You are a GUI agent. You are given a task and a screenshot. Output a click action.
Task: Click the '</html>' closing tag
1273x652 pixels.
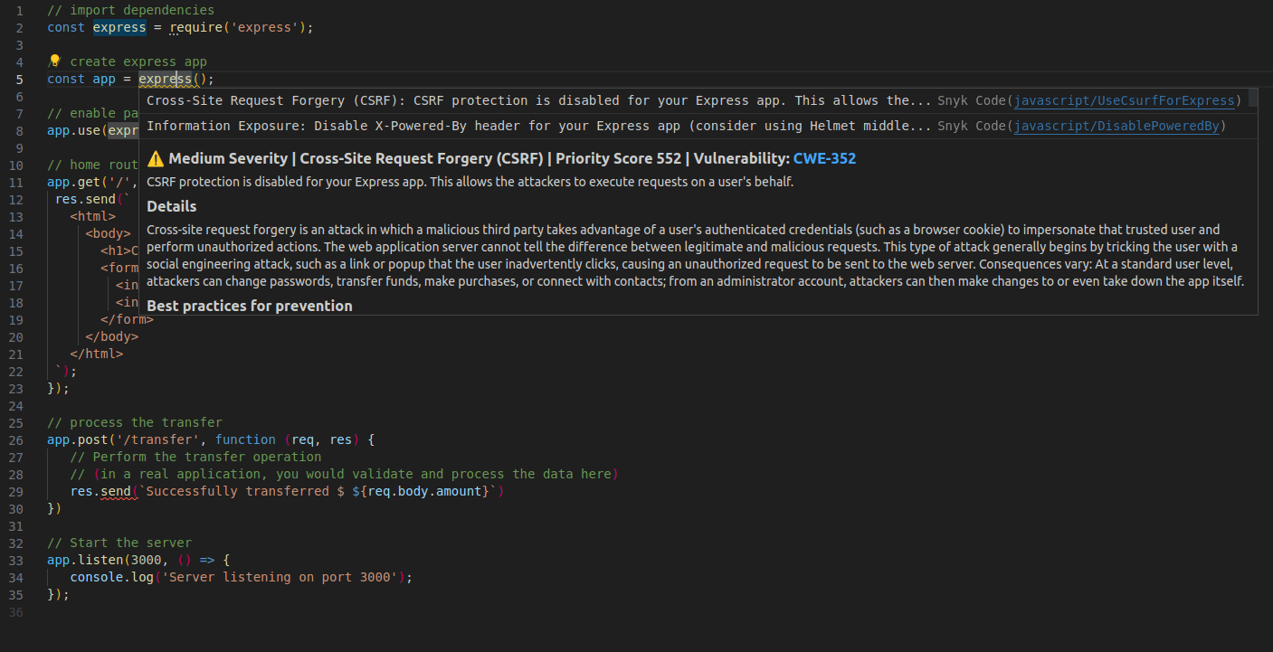[97, 354]
